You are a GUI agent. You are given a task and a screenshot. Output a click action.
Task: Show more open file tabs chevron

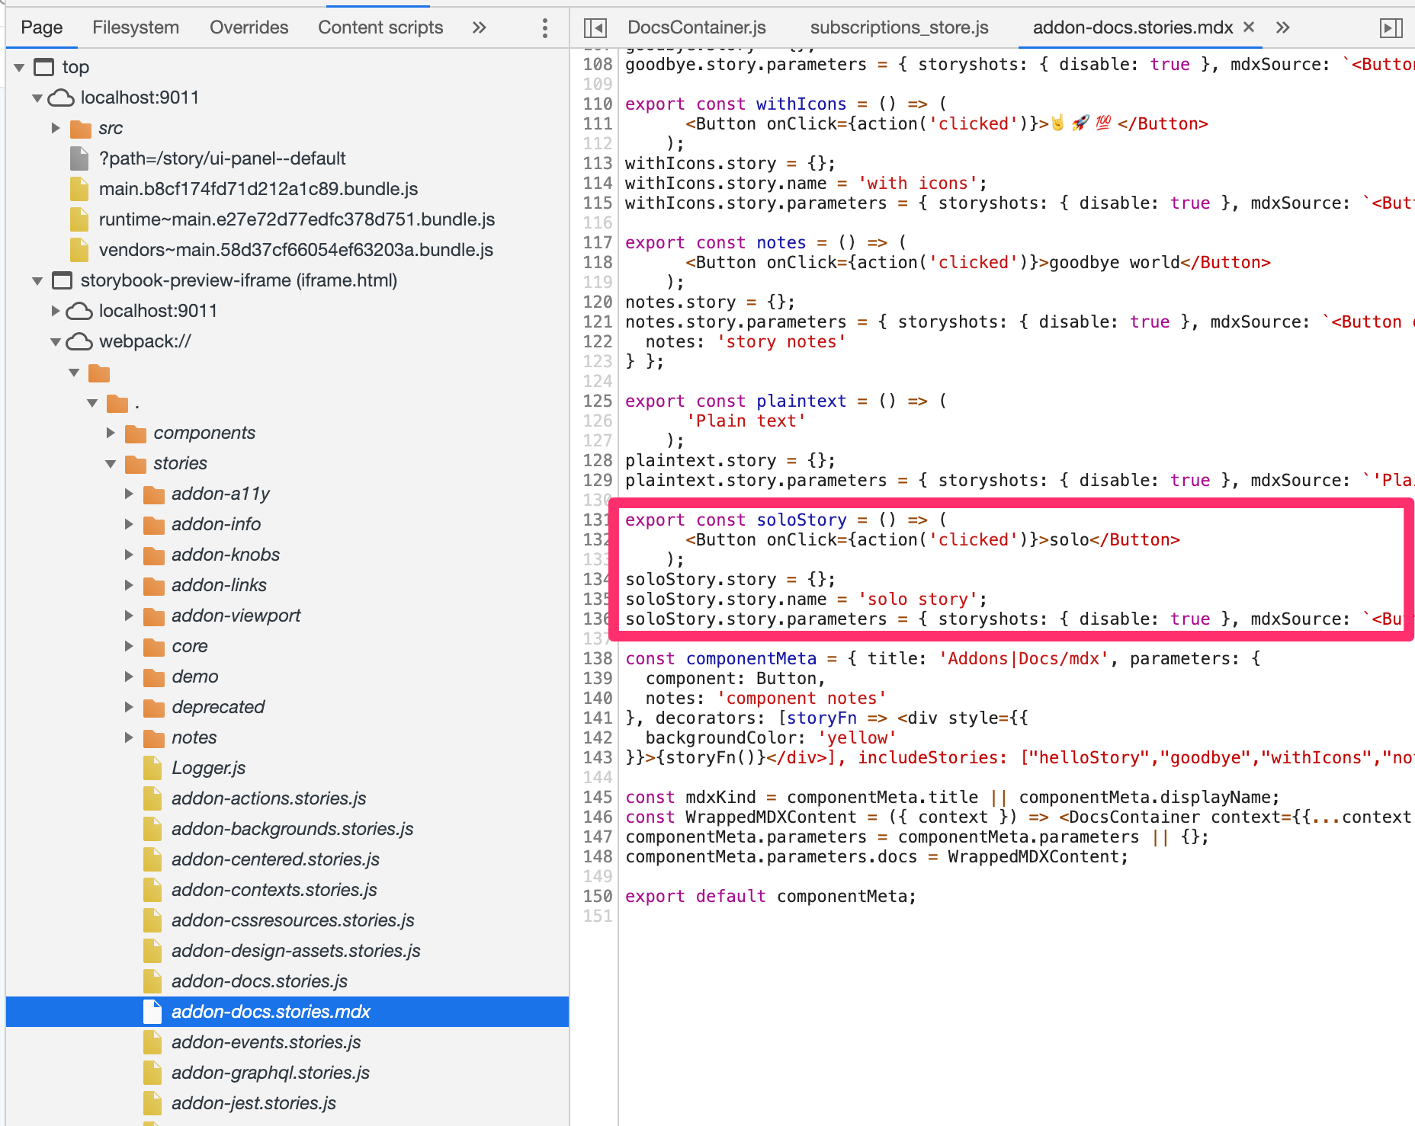pyautogui.click(x=1282, y=28)
